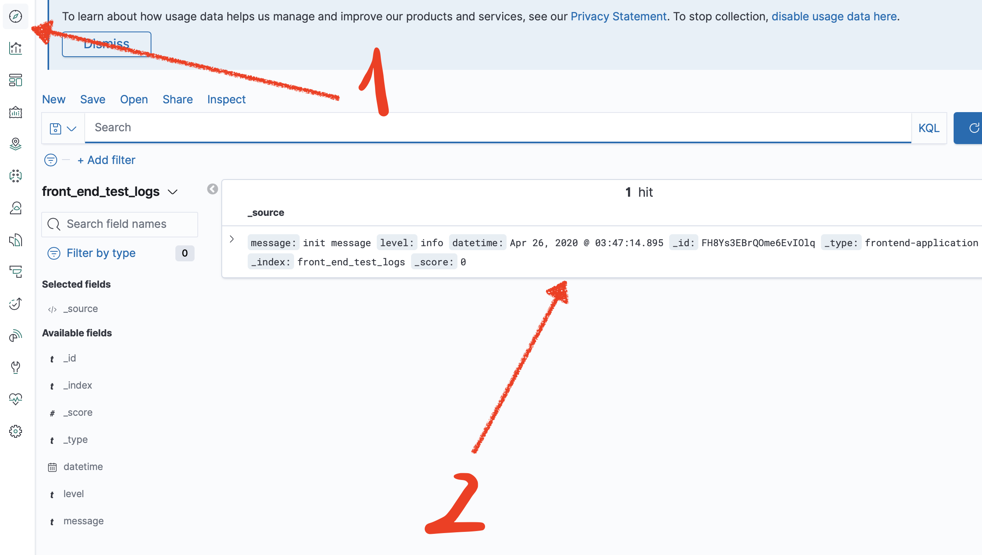Click the Share menu item
Screen dimensions: 982x555
coord(177,99)
